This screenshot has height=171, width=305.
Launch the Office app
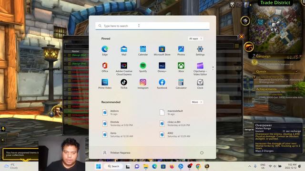click(x=105, y=67)
